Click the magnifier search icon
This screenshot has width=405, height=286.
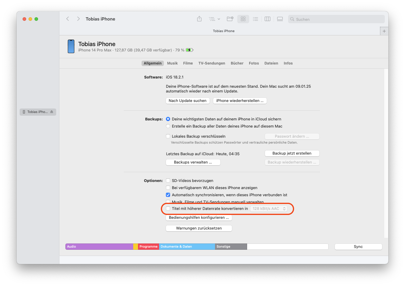point(292,19)
